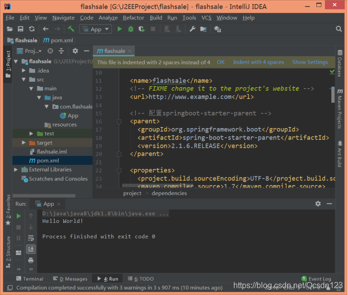Collapse the src folder
Screen dimensions: 348x295
pos(24,80)
